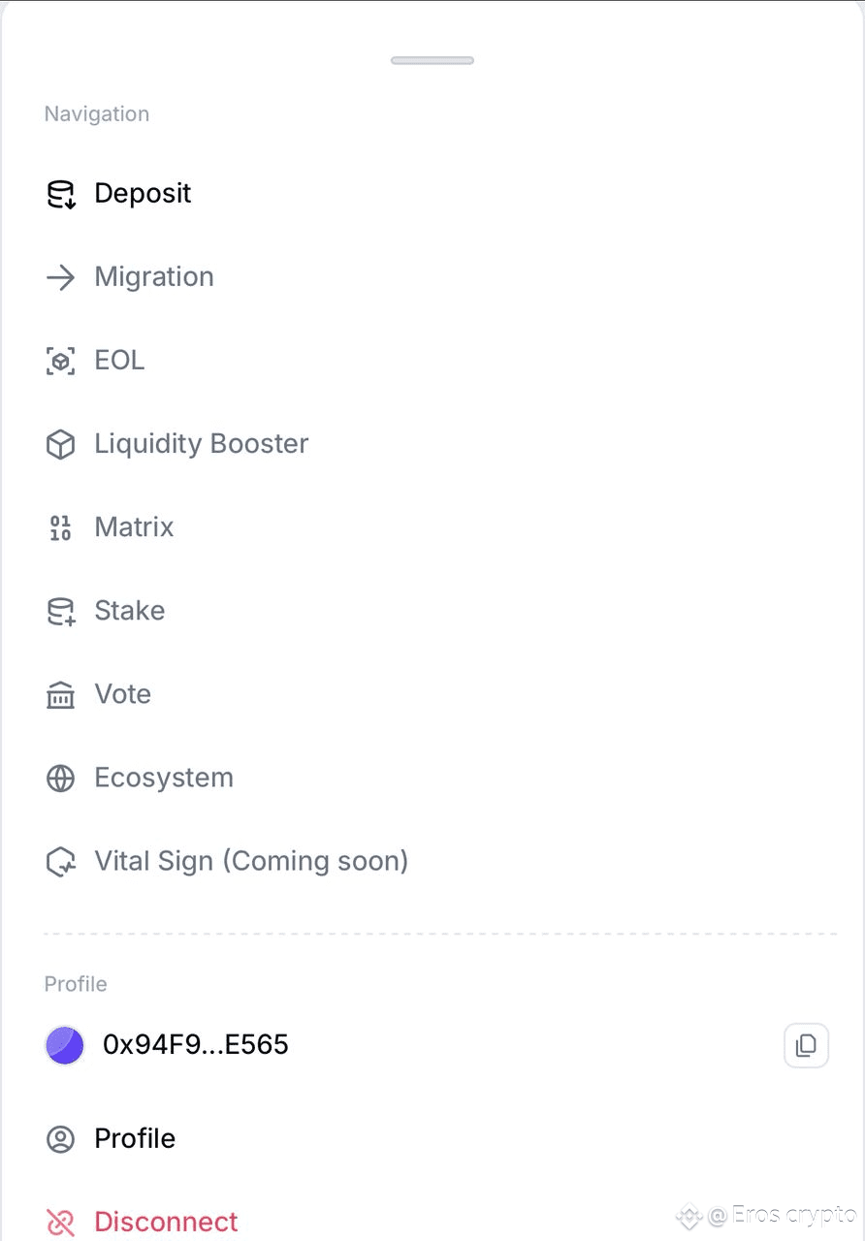Click the red broken link icon
The height and width of the screenshot is (1241, 865).
(61, 1223)
